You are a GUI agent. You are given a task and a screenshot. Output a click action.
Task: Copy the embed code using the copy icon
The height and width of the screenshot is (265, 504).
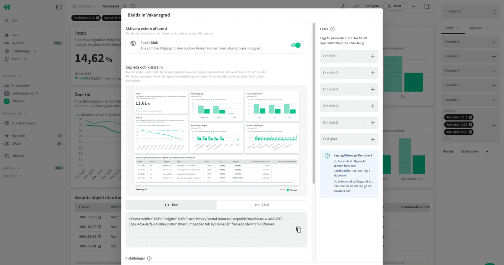coord(298,229)
